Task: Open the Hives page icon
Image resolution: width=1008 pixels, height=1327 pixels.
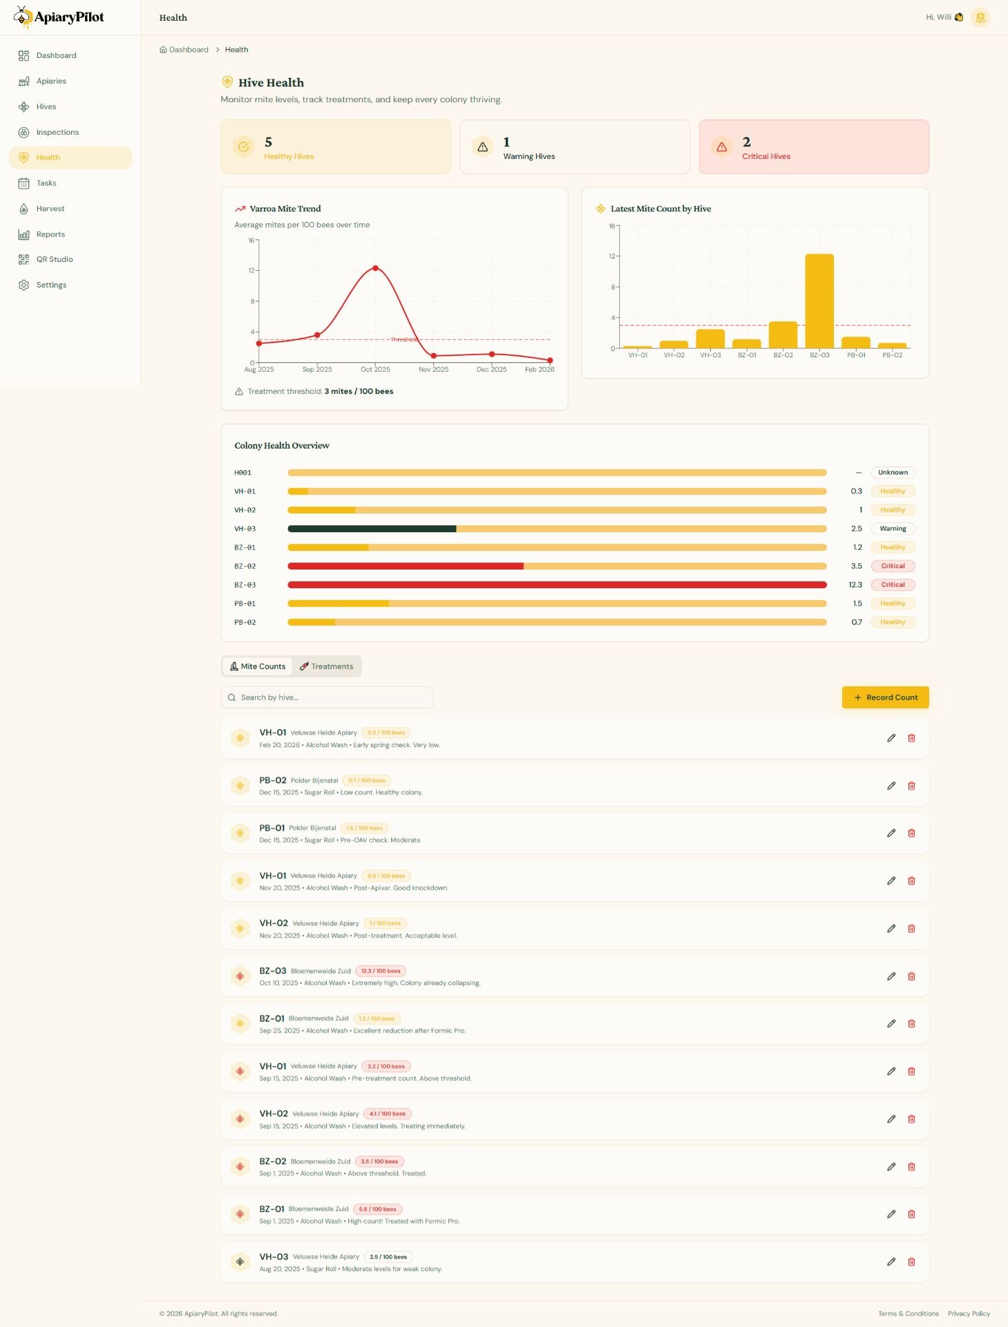Action: [x=23, y=106]
